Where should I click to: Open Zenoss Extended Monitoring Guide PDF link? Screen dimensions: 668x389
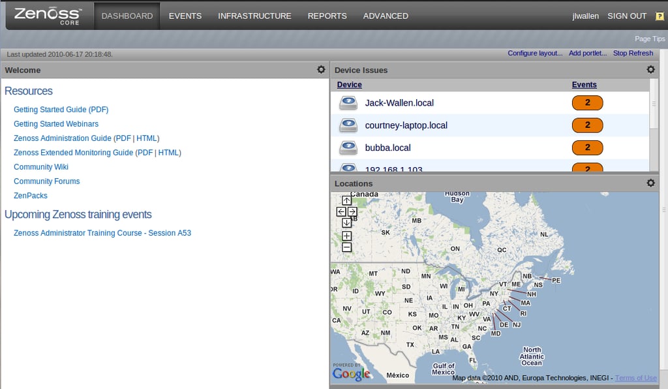pos(145,153)
